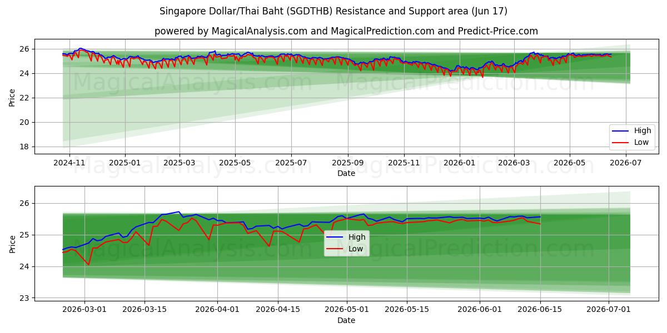Click the top chart x-axis label '2024-11'
Screen dimensions: 667x333
(x=69, y=164)
